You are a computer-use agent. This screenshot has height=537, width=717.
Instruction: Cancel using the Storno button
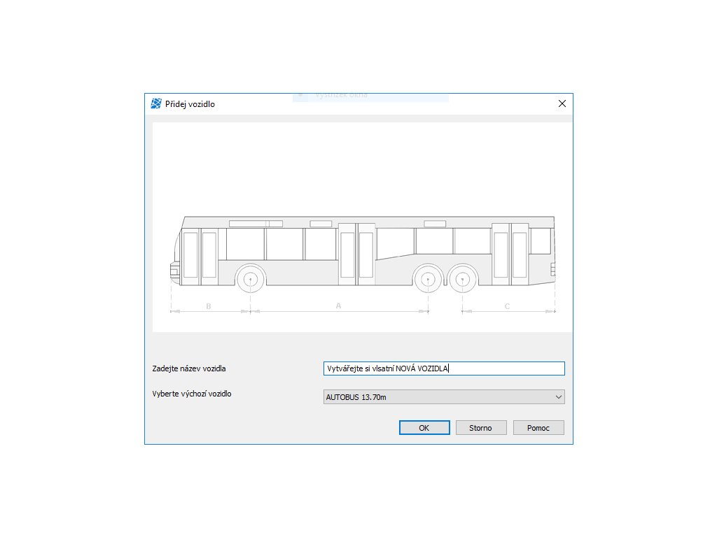(x=481, y=428)
